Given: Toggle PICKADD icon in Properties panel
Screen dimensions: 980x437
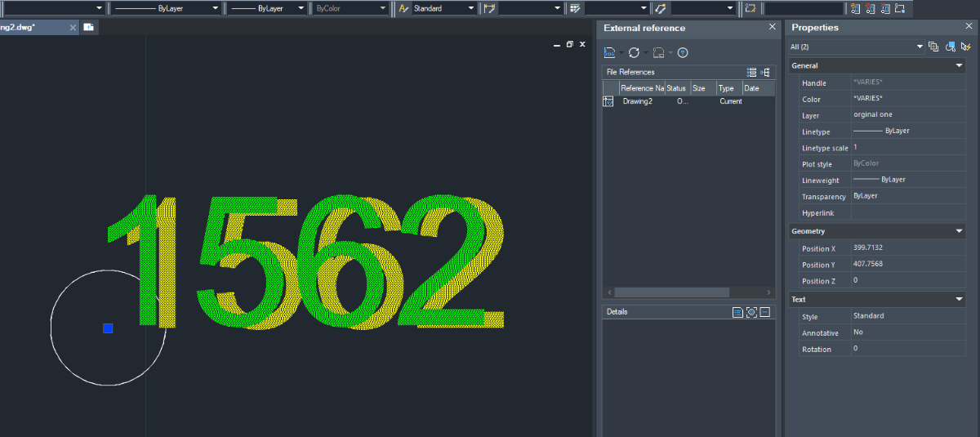Looking at the screenshot, I should pyautogui.click(x=933, y=47).
